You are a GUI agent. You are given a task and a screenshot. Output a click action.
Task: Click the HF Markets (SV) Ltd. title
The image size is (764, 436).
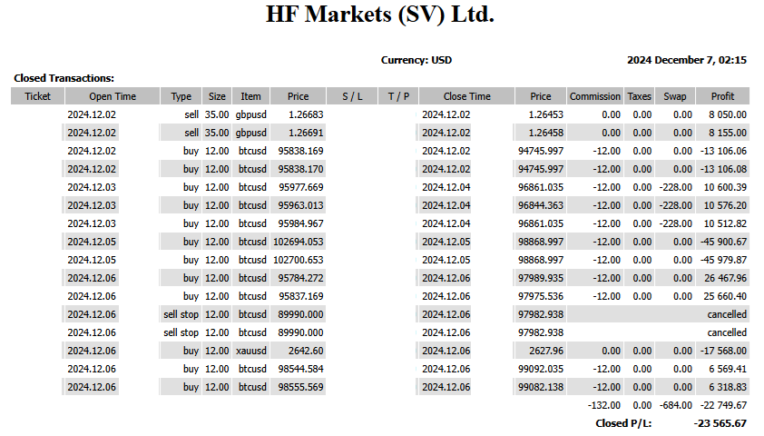click(x=380, y=15)
